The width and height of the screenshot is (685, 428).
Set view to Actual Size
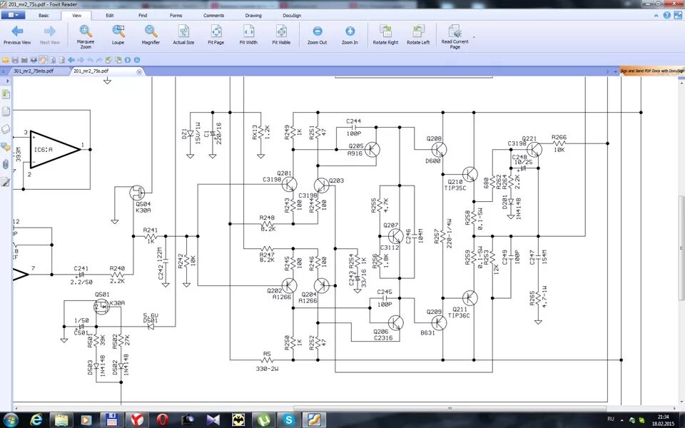pyautogui.click(x=183, y=35)
